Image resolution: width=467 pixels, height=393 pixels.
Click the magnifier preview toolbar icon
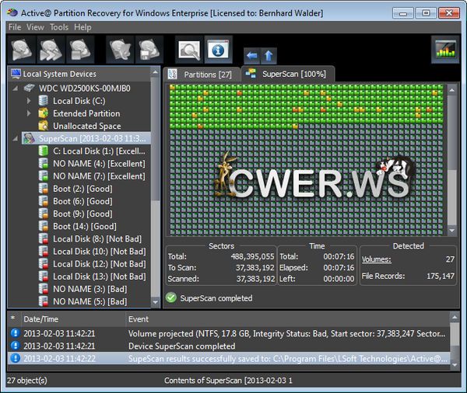(189, 49)
